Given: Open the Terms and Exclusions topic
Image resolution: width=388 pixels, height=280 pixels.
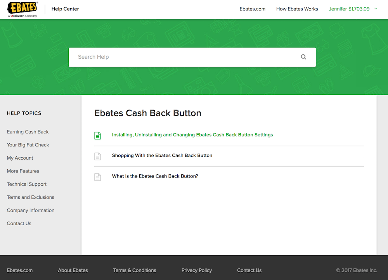Looking at the screenshot, I should pos(30,197).
